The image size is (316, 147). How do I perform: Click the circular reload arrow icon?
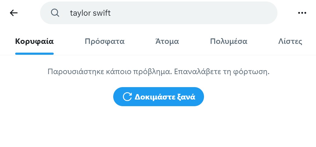[127, 96]
